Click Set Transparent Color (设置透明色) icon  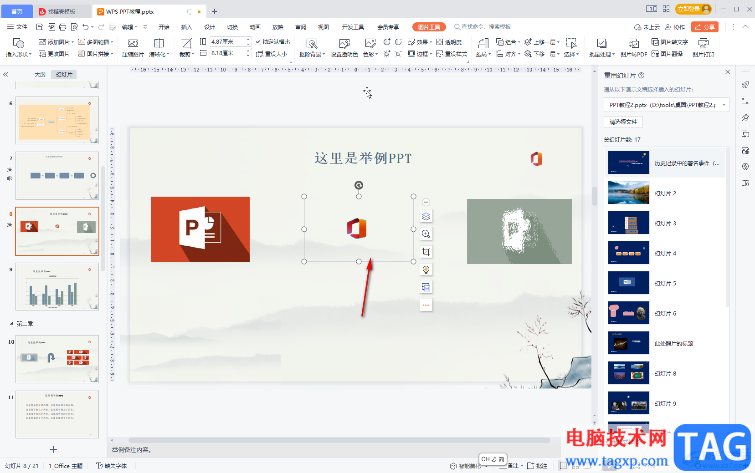coord(344,43)
